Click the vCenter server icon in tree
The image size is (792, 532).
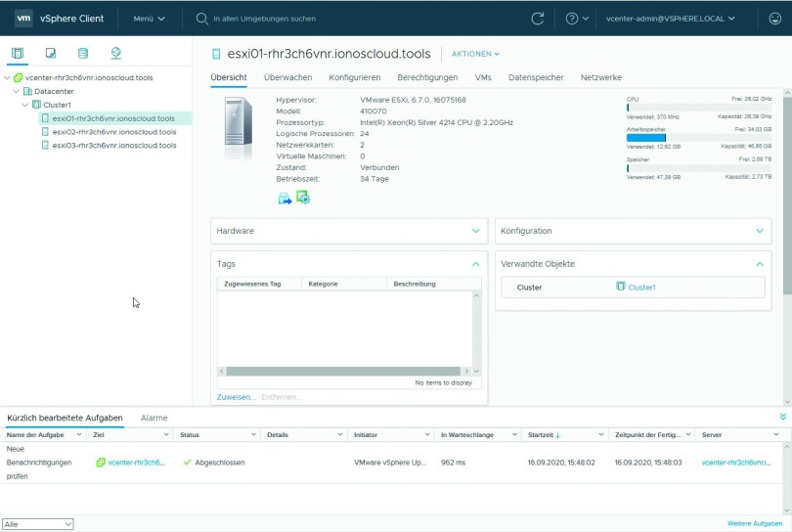[19, 77]
